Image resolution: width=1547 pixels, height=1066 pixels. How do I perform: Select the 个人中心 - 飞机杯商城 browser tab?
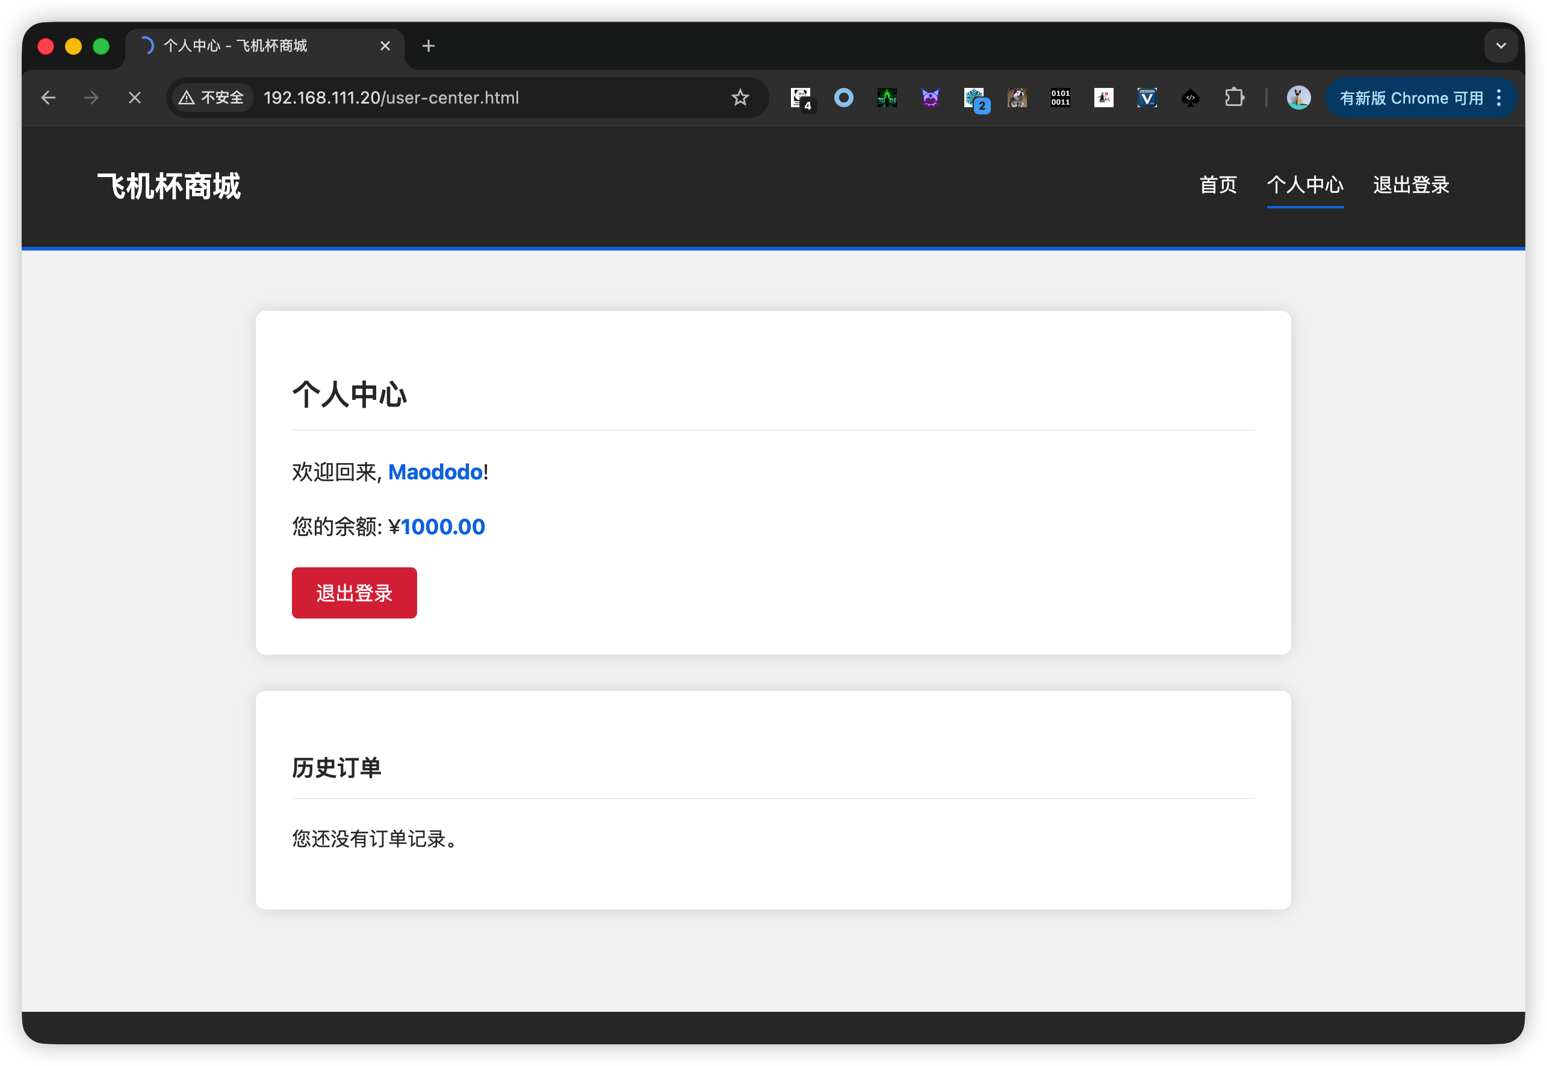click(x=235, y=45)
